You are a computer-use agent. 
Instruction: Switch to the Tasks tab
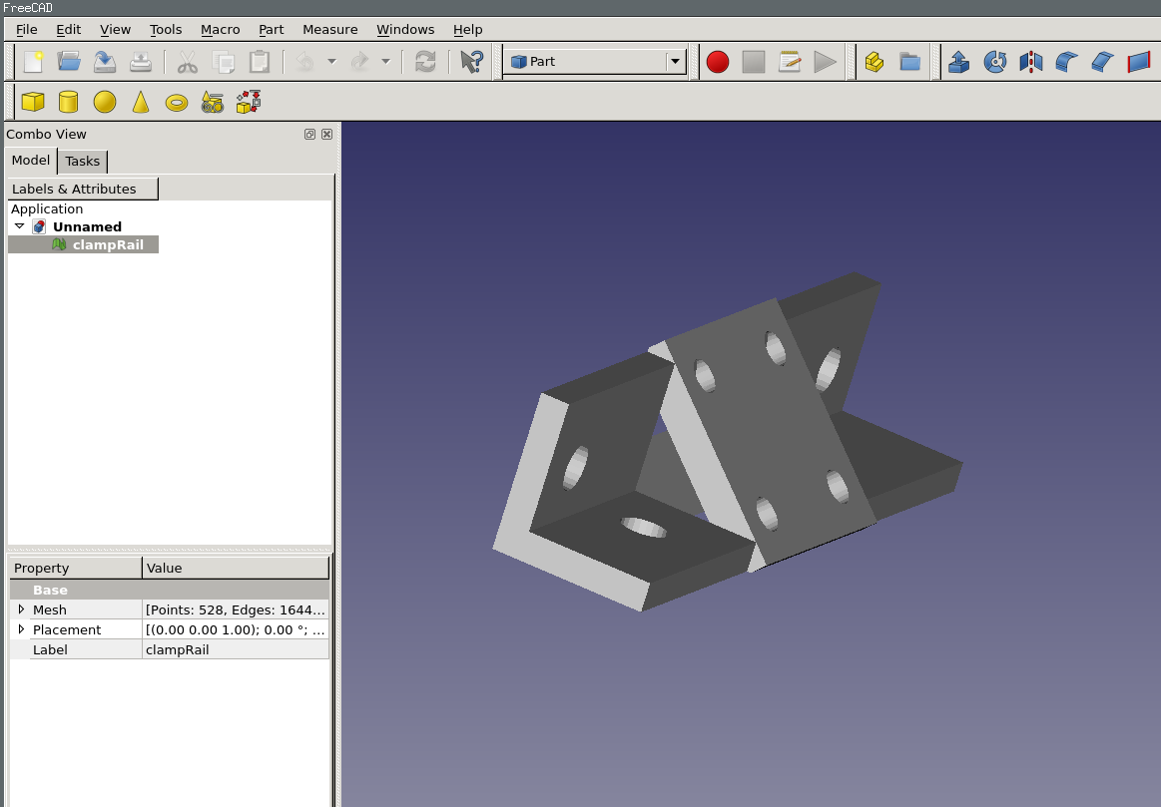click(x=83, y=161)
